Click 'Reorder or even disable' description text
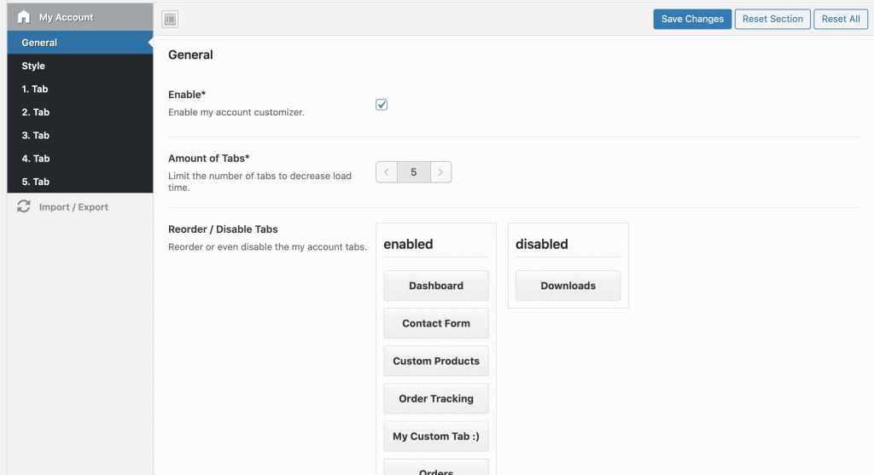The width and height of the screenshot is (874, 475). pos(267,246)
